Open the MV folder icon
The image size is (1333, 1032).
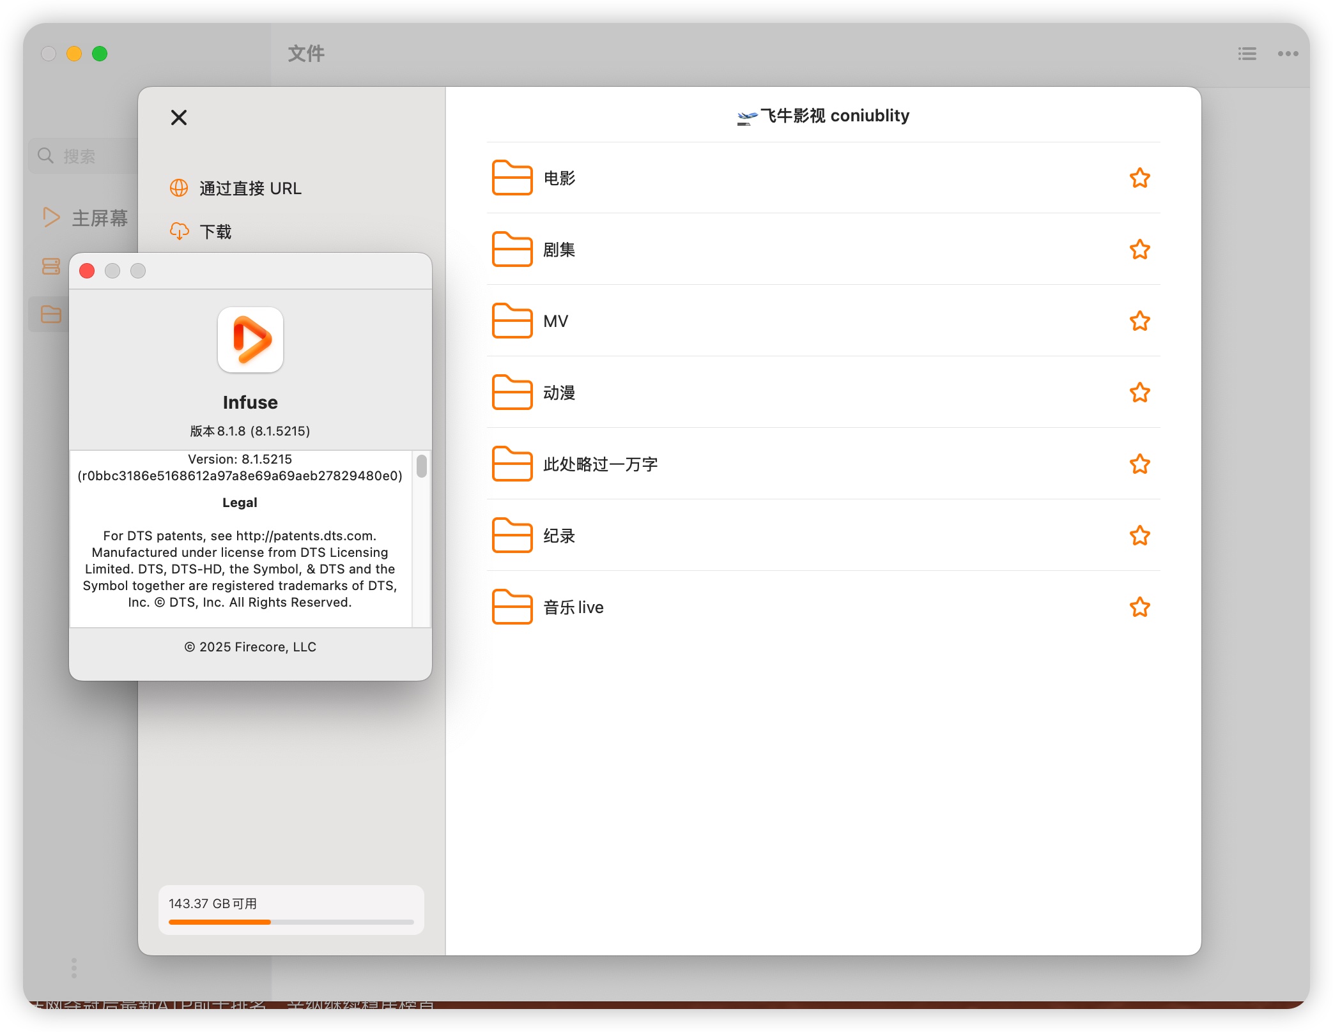(512, 321)
